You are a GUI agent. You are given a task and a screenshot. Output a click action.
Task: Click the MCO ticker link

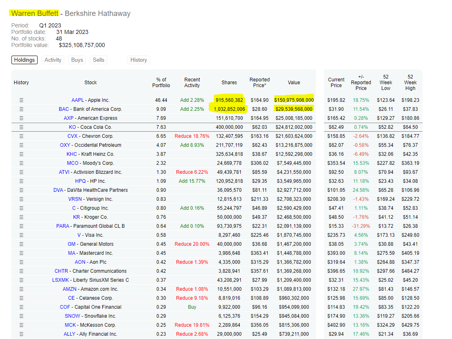tap(73, 163)
